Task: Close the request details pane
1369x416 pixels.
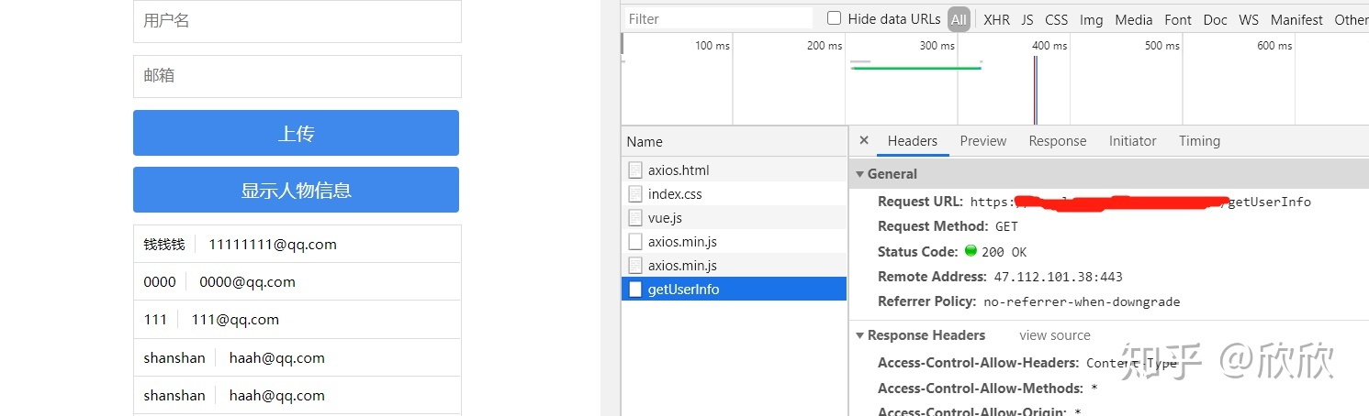Action: 864,140
